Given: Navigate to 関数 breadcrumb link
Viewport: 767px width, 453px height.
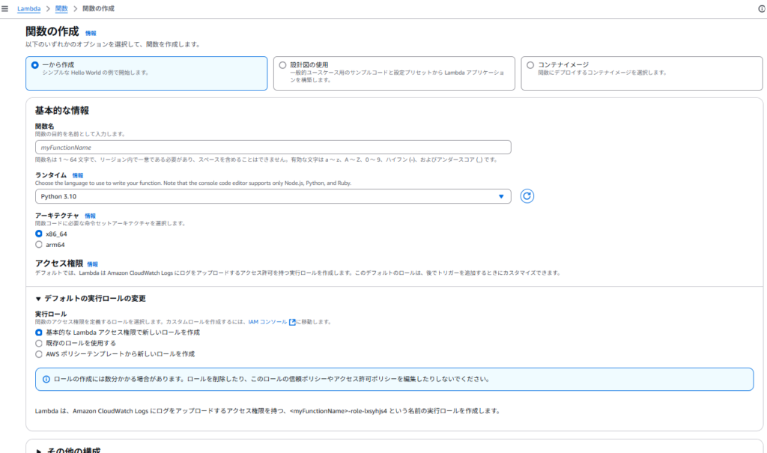Looking at the screenshot, I should pyautogui.click(x=61, y=8).
